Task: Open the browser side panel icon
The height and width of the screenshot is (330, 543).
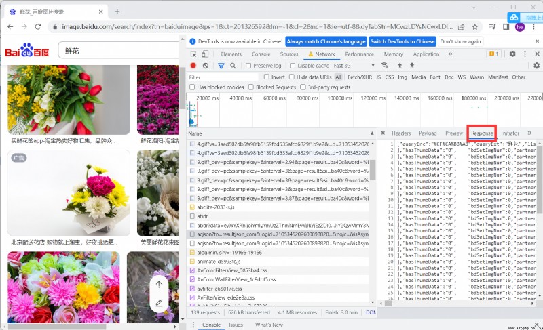Action: (x=506, y=26)
